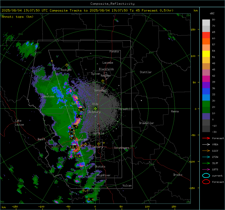225x210 pixels.
Task: Click the storm top label 9.1
Action: coord(73,138)
